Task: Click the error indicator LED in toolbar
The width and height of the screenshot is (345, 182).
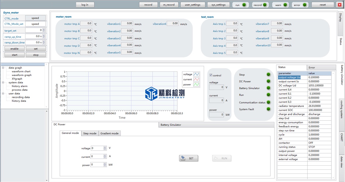Action: [x=305, y=5]
